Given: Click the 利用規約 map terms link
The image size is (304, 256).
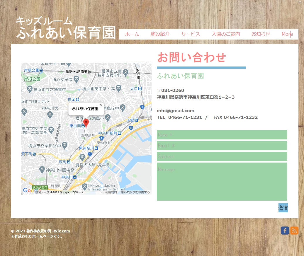Looking at the screenshot, I should coord(111,192).
